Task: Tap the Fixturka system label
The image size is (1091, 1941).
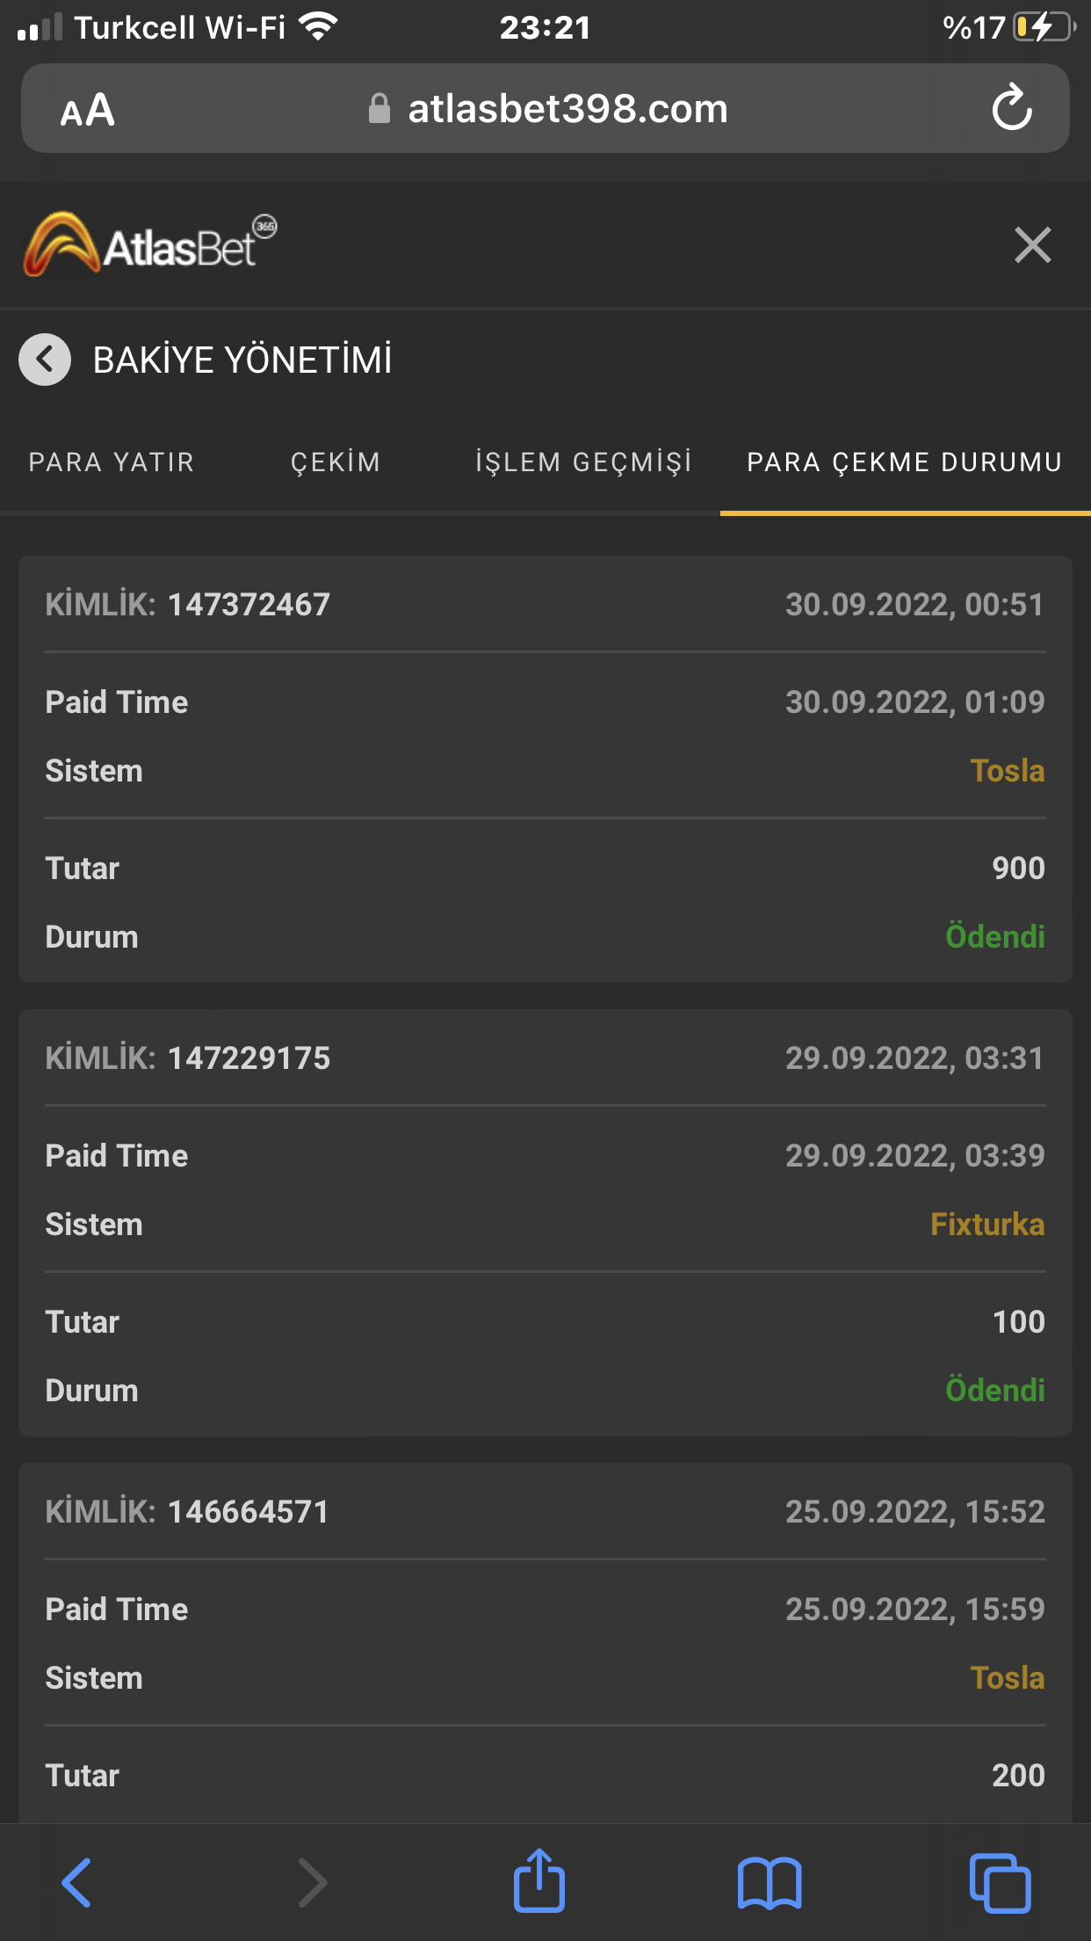Action: tap(986, 1225)
